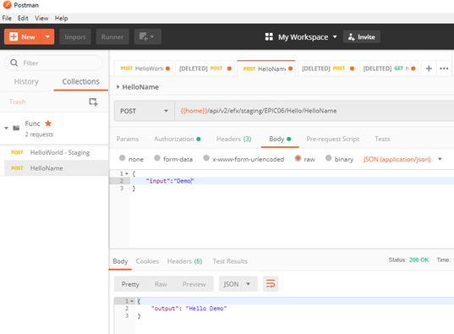Open the first [DELETED] POST tab

pos(205,68)
